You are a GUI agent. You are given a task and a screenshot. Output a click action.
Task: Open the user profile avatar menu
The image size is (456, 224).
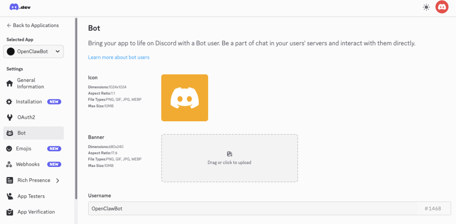tap(442, 7)
